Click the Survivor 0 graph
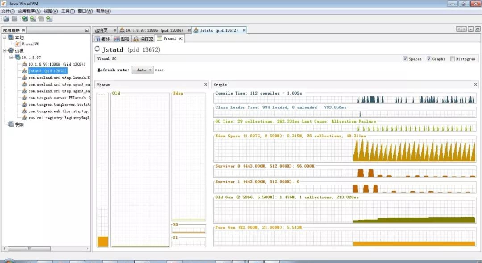 (345, 173)
